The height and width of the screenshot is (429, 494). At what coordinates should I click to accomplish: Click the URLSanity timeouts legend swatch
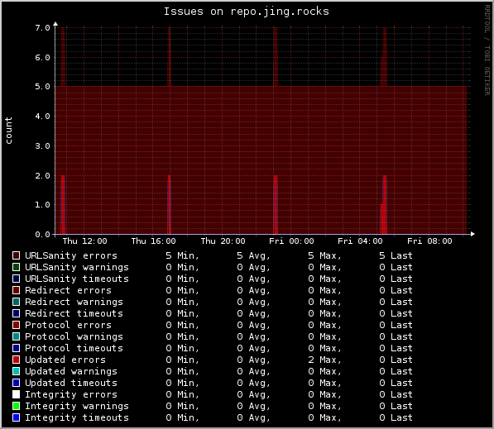(x=16, y=279)
